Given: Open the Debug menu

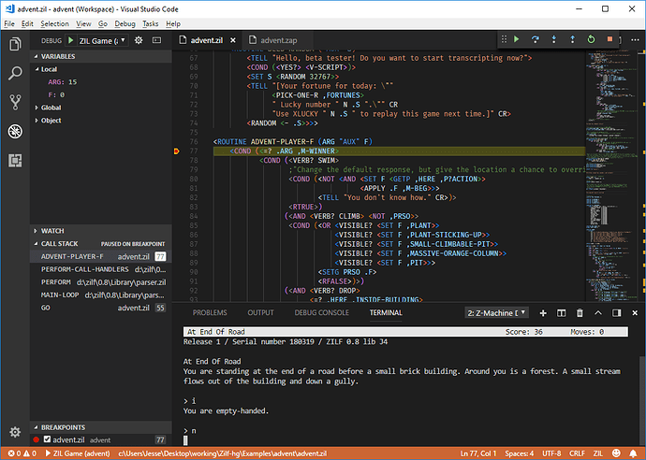Looking at the screenshot, I should tap(125, 24).
